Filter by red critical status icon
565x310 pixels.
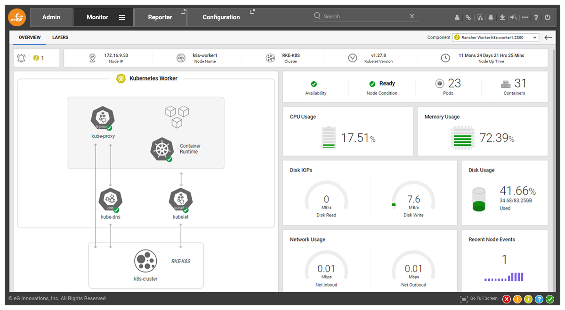507,299
